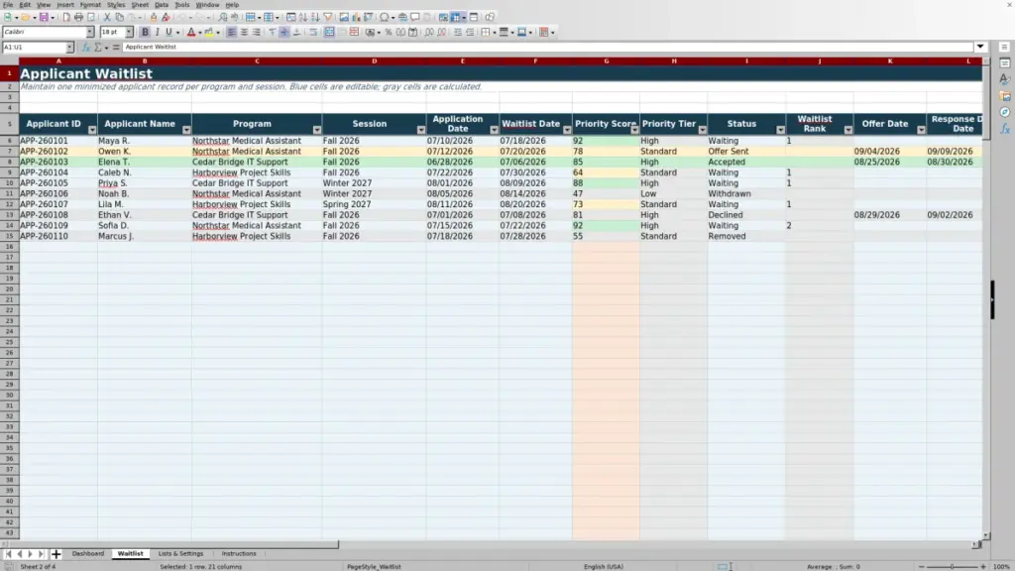Viewport: 1015px width, 571px height.
Task: Adjust the zoom slider in status bar
Action: (952, 567)
